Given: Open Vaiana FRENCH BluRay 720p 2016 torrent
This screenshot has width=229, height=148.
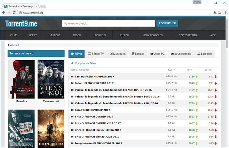Looking at the screenshot, I should 116,103.
